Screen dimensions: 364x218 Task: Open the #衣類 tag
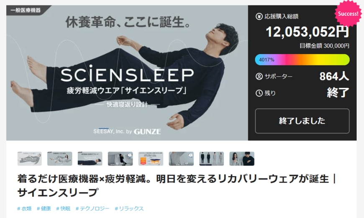click(24, 208)
